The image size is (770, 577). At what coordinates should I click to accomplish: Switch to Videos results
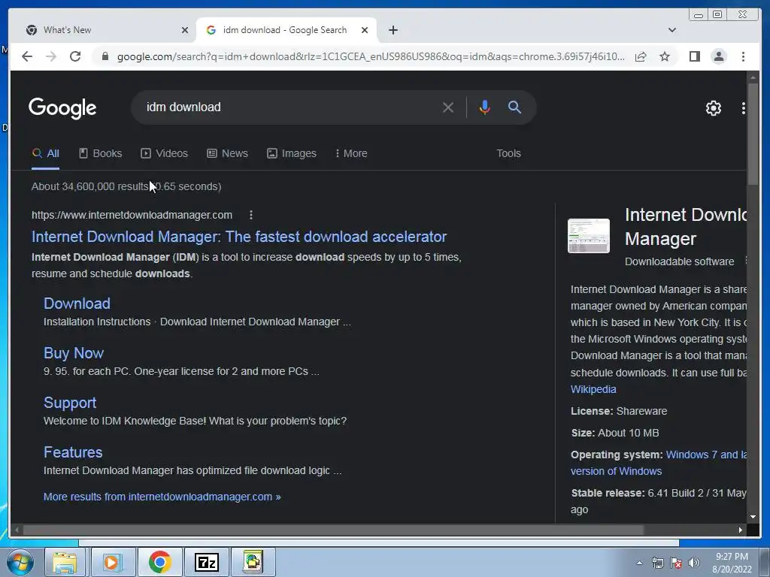tap(164, 153)
